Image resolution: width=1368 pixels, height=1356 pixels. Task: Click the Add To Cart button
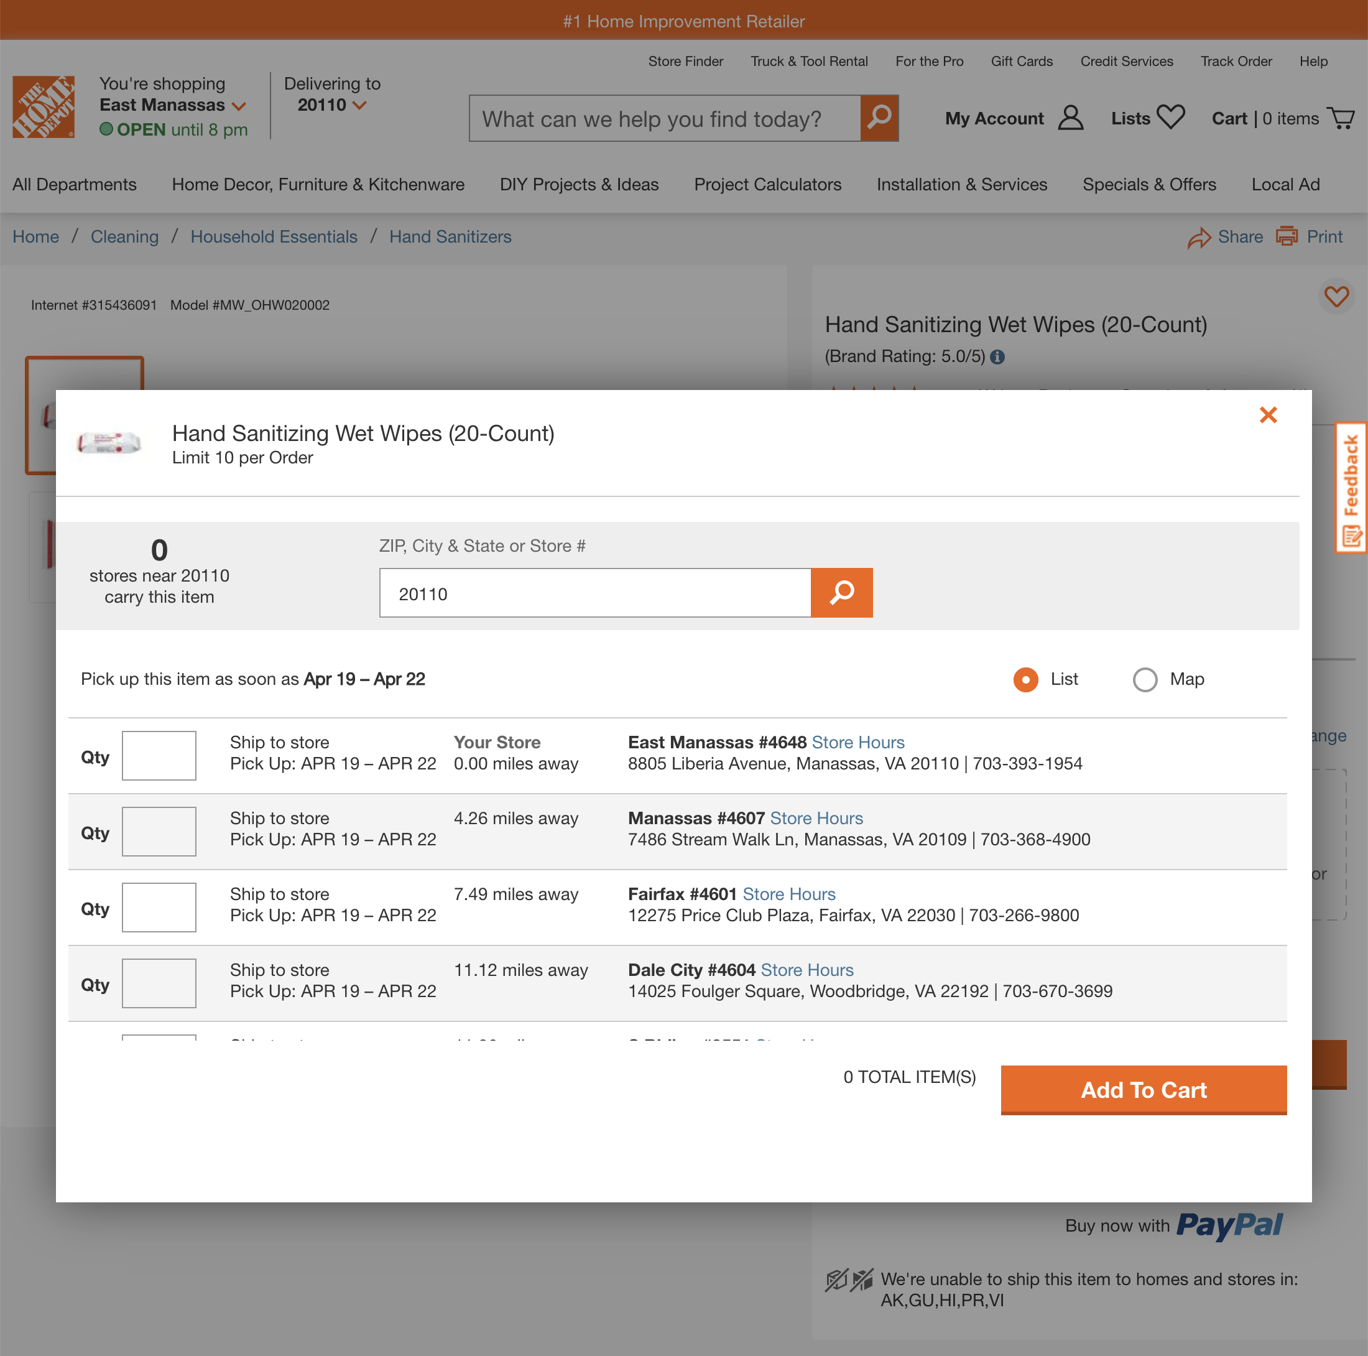(x=1143, y=1090)
